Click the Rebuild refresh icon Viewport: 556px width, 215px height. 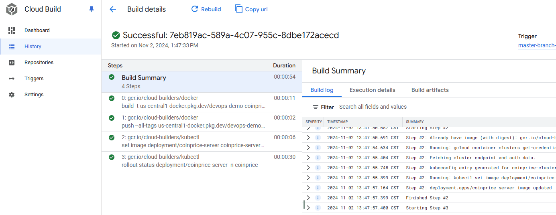[195, 9]
